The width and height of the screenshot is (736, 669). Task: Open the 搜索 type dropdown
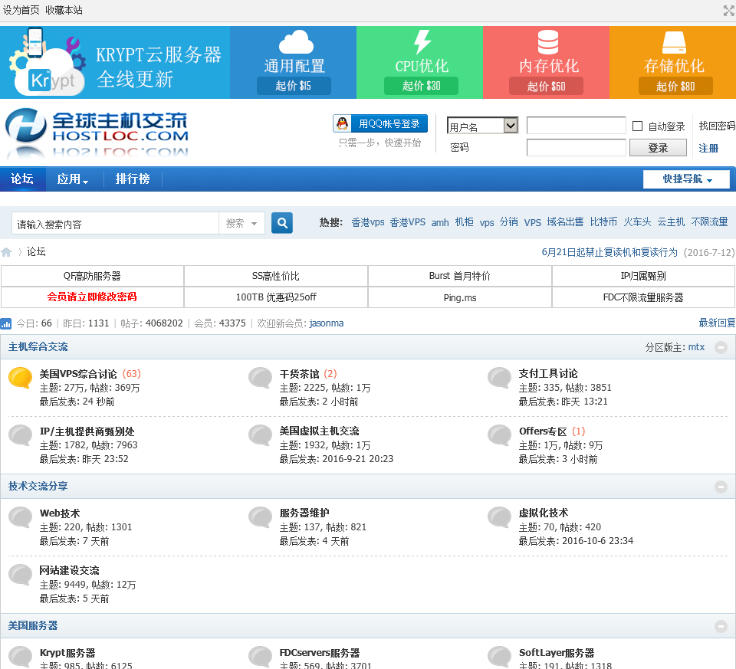242,223
